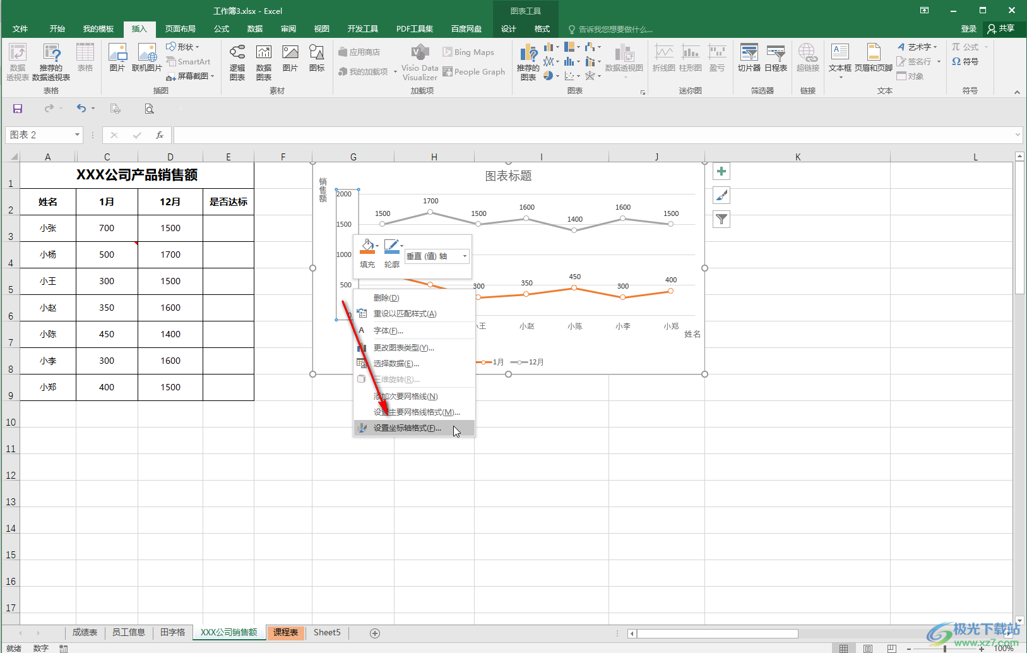Open Recommended PivotTables
This screenshot has width=1027, height=653.
coord(51,61)
